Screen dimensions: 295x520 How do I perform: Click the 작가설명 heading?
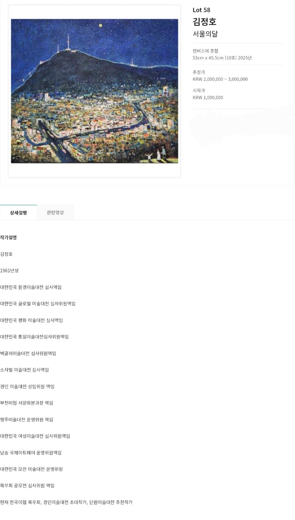point(9,237)
